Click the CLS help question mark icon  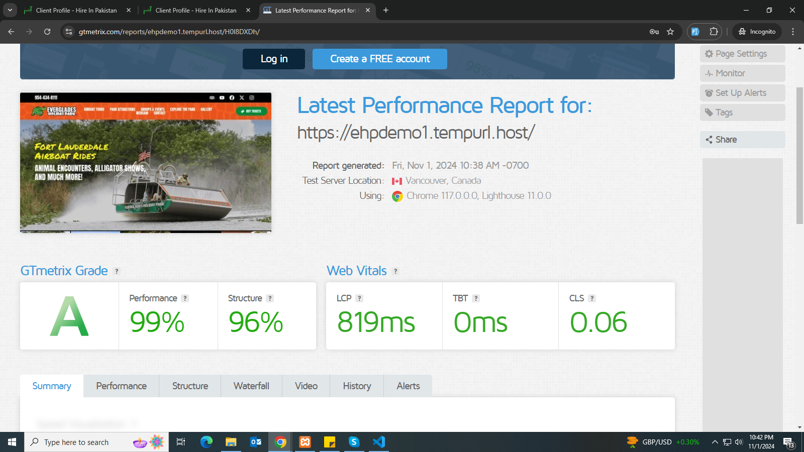click(x=592, y=298)
